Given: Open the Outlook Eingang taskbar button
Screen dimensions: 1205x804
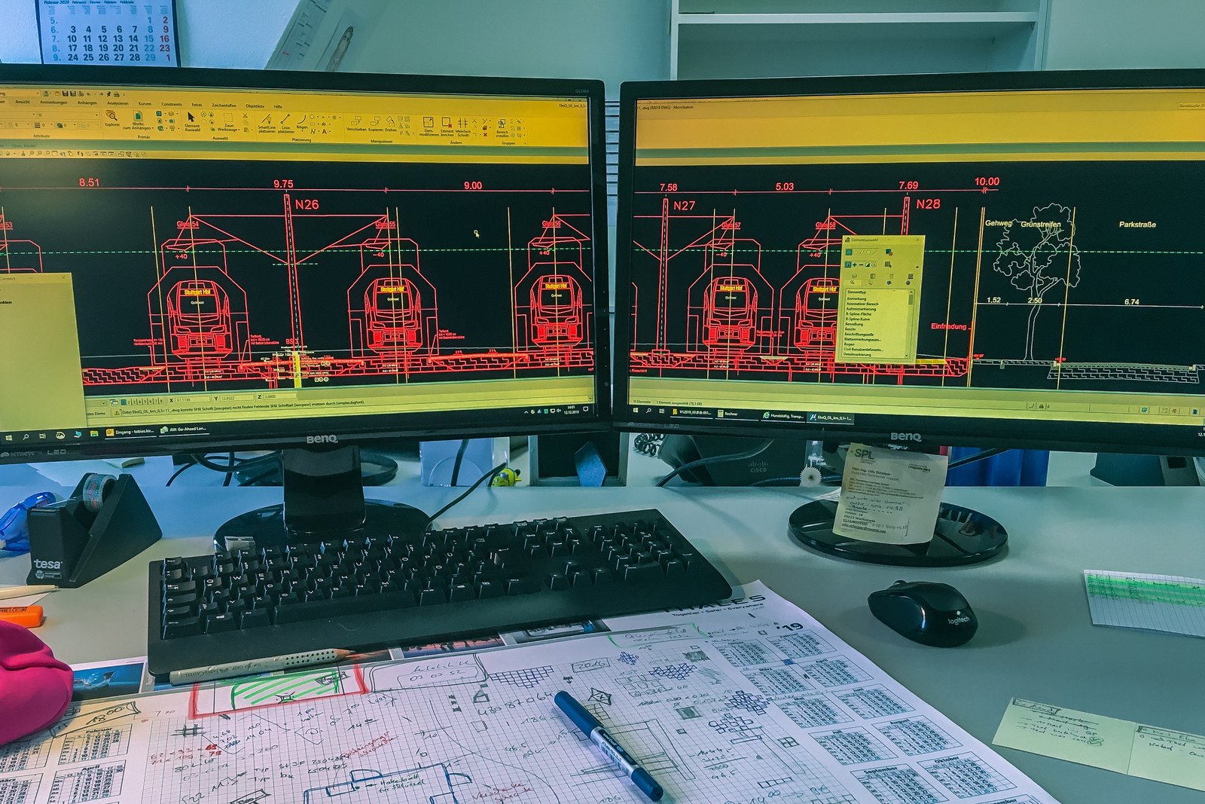Looking at the screenshot, I should click(131, 432).
